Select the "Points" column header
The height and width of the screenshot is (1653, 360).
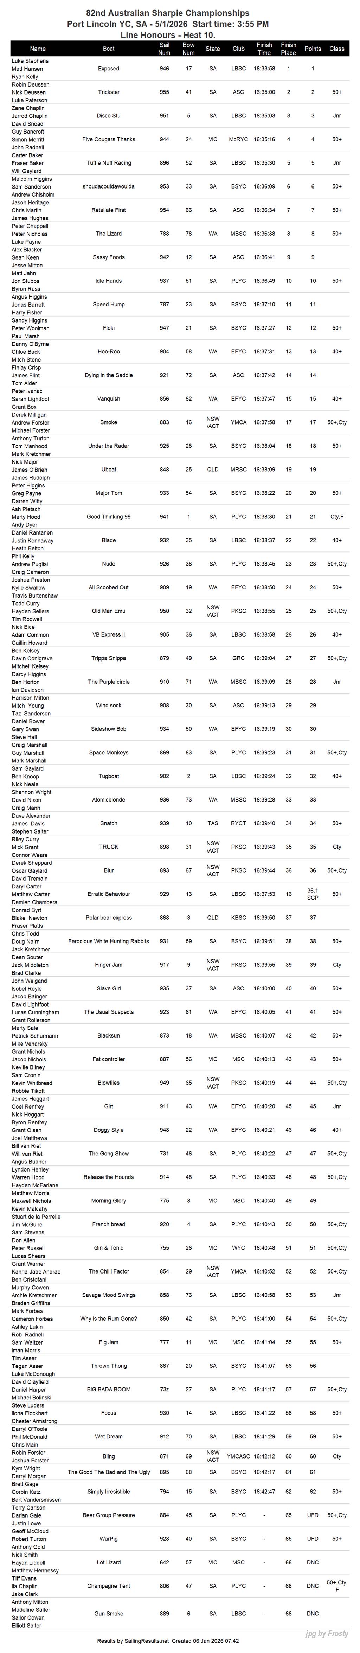pos(313,49)
